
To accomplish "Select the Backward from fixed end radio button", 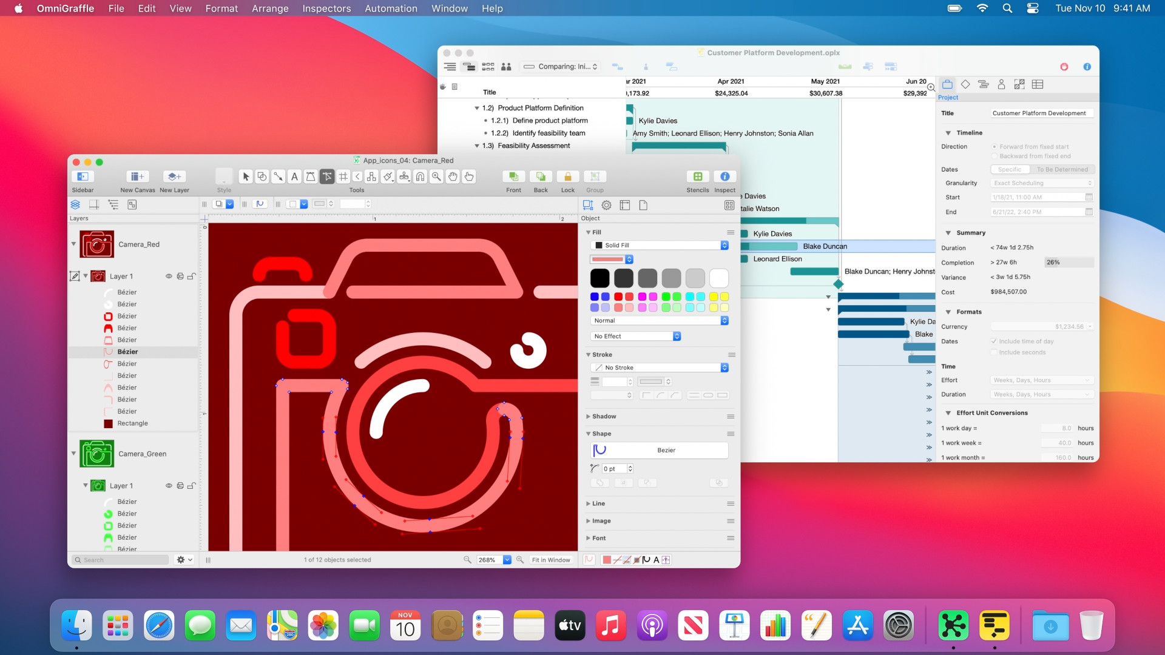I will (x=994, y=156).
